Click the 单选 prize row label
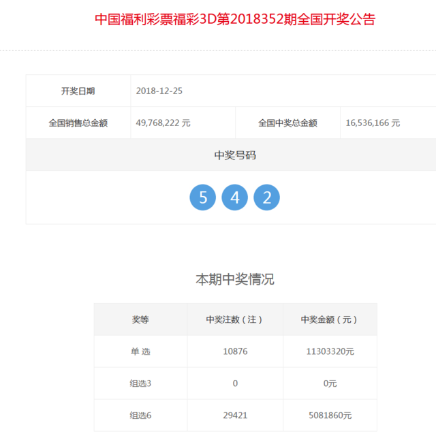This screenshot has height=444, width=436. pos(140,351)
